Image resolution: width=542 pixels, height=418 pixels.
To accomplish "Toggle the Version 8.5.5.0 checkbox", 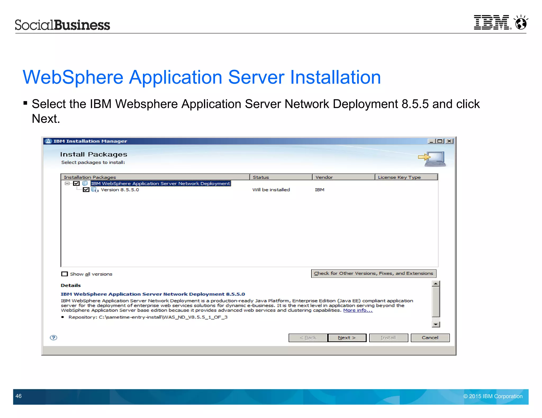I will (86, 190).
